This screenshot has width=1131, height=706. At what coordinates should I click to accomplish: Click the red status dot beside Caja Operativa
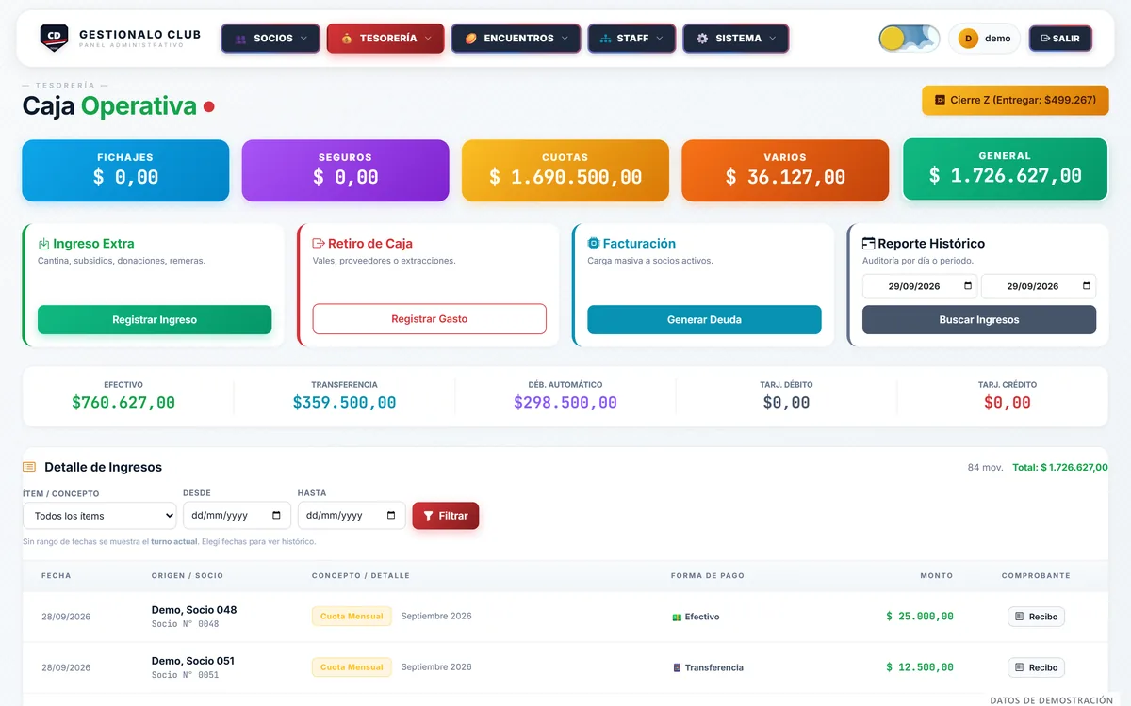click(209, 107)
